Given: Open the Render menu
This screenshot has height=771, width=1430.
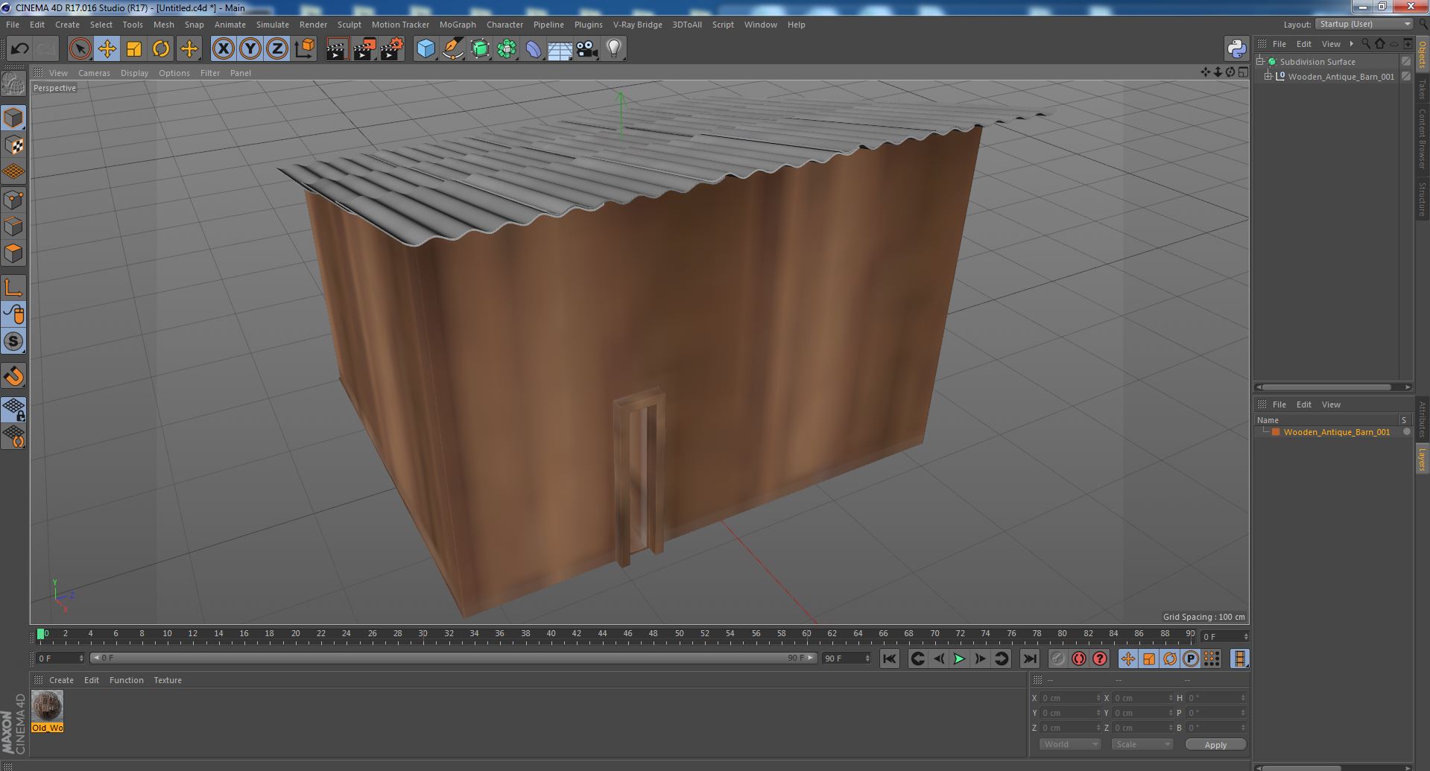Looking at the screenshot, I should pos(313,25).
